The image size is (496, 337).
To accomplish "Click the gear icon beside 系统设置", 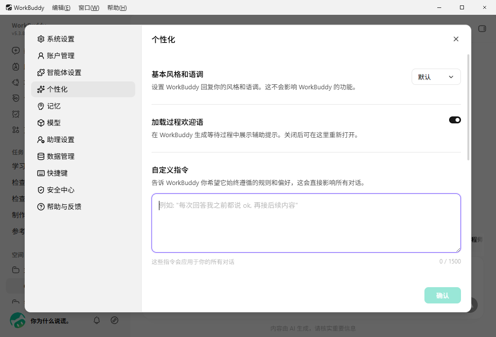I will (x=41, y=39).
